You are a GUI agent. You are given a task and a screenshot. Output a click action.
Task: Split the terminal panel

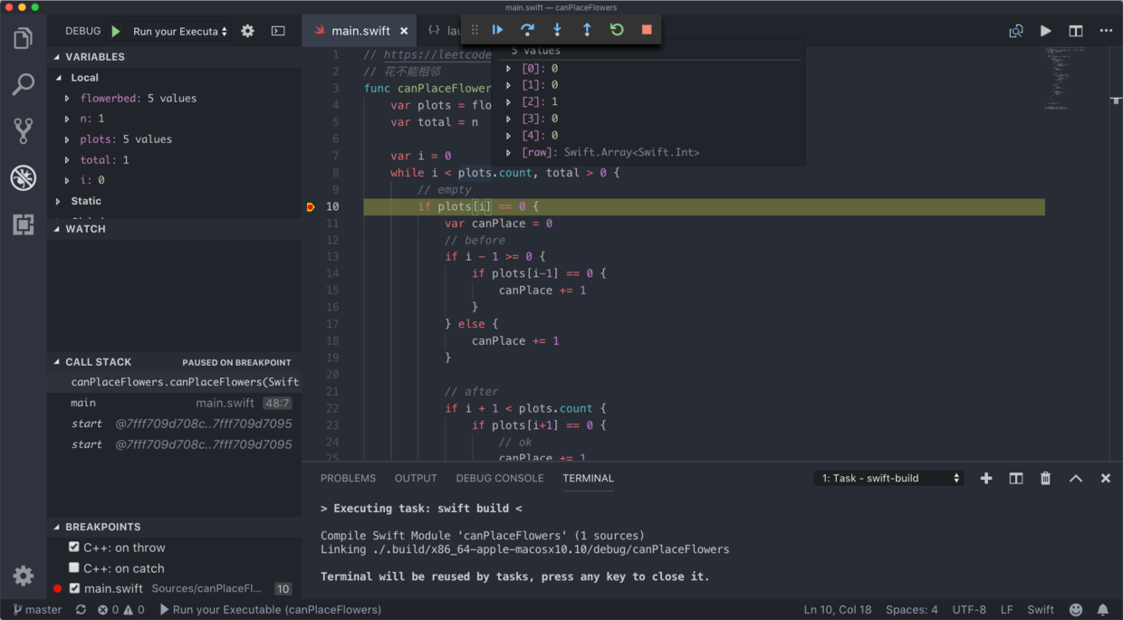click(1016, 478)
